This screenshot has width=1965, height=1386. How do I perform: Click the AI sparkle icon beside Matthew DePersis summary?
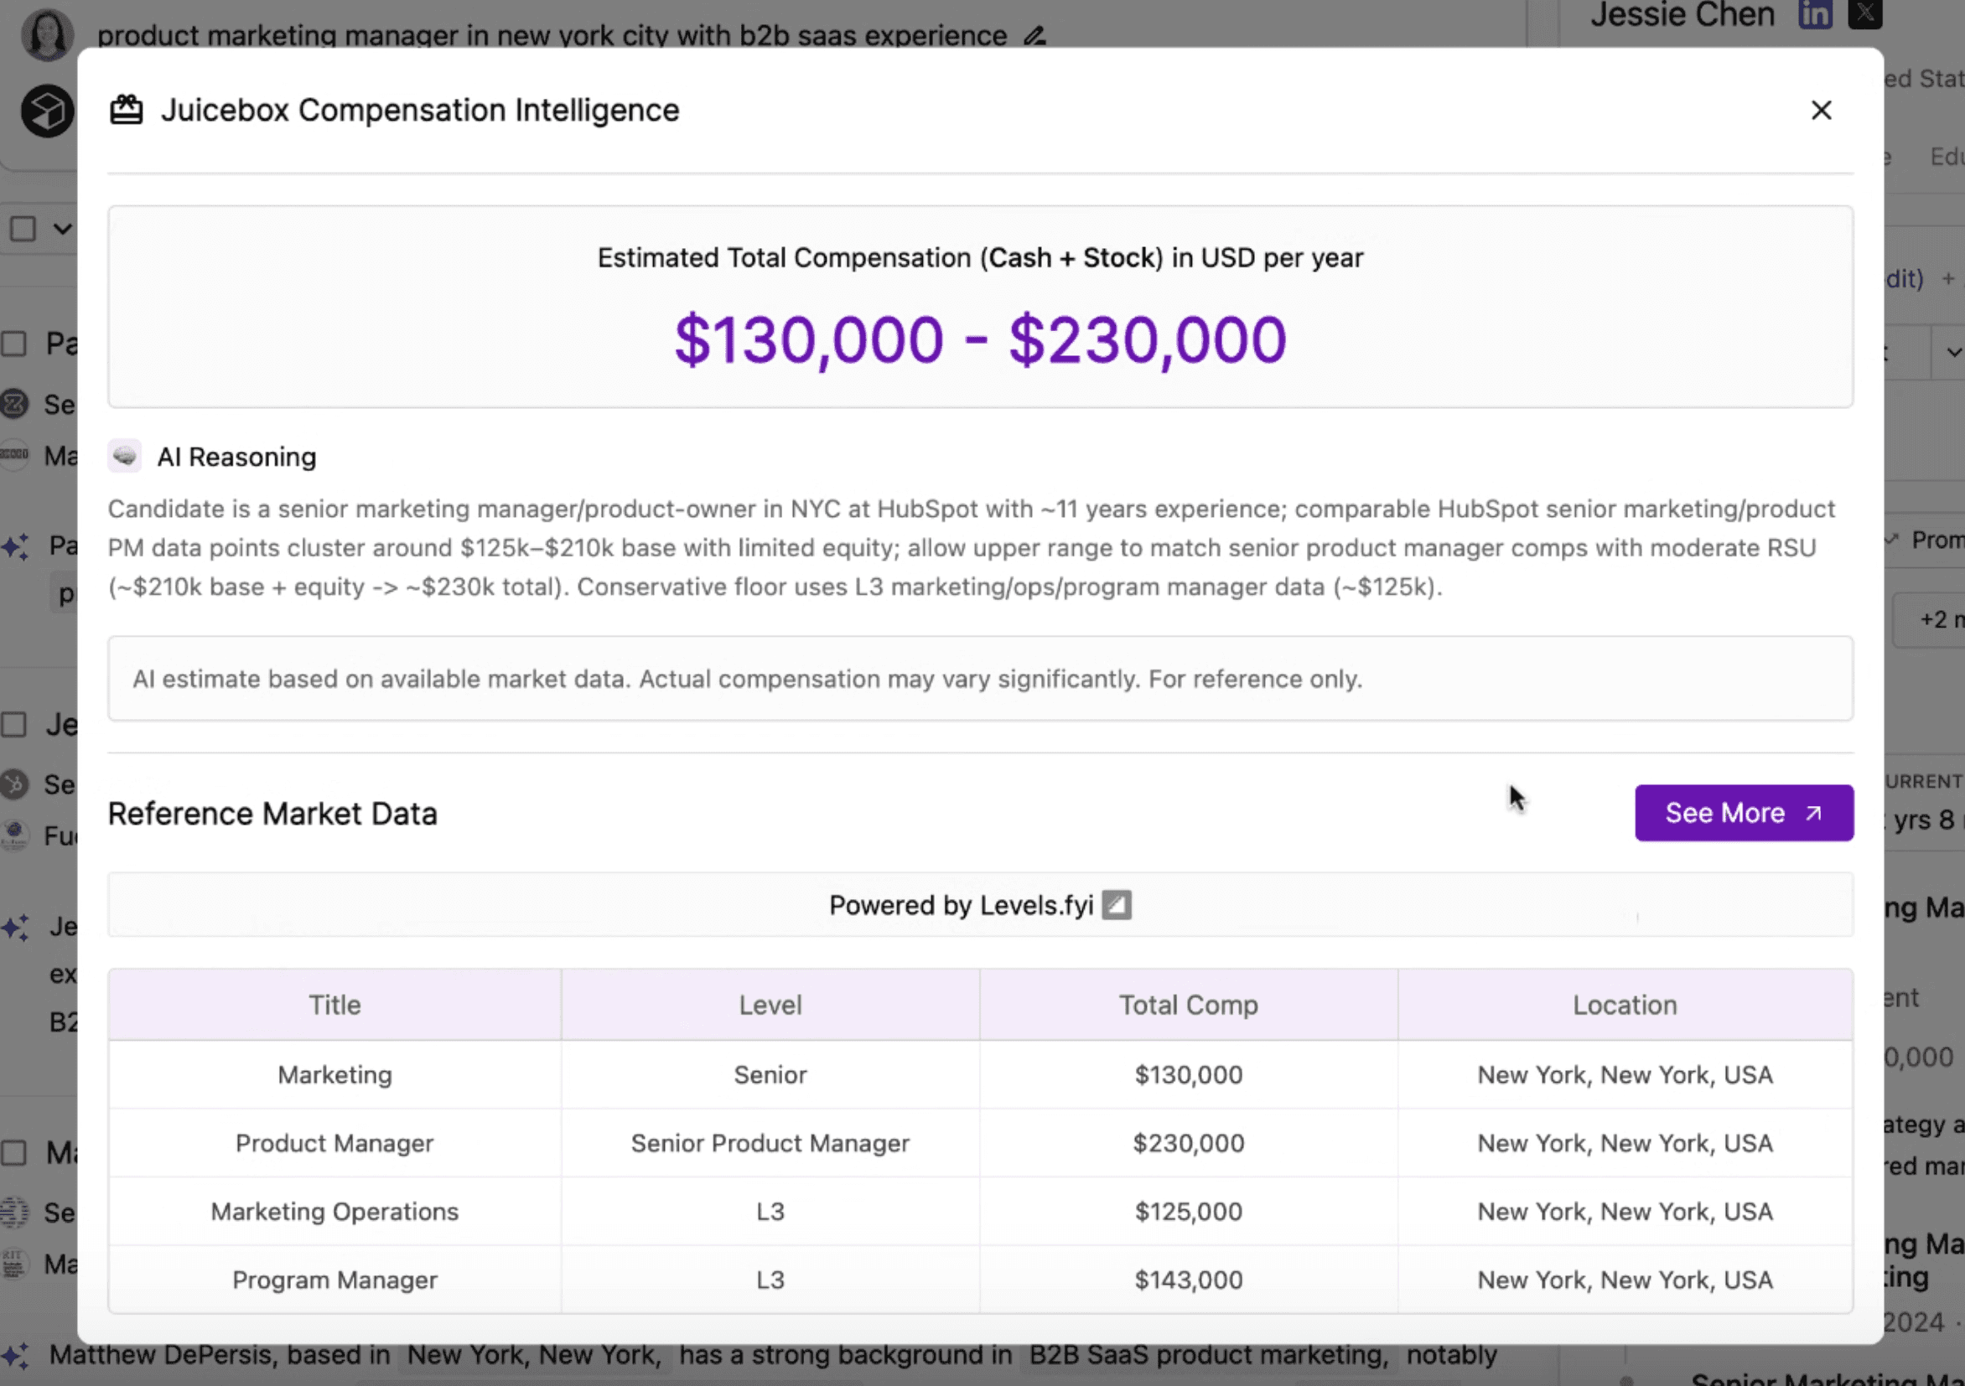[14, 1355]
